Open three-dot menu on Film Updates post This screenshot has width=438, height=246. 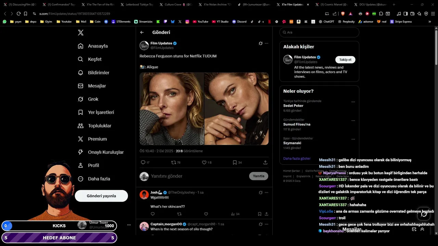(x=267, y=43)
